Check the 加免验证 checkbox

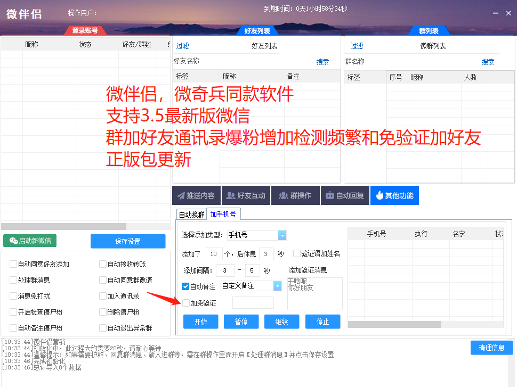point(186,303)
